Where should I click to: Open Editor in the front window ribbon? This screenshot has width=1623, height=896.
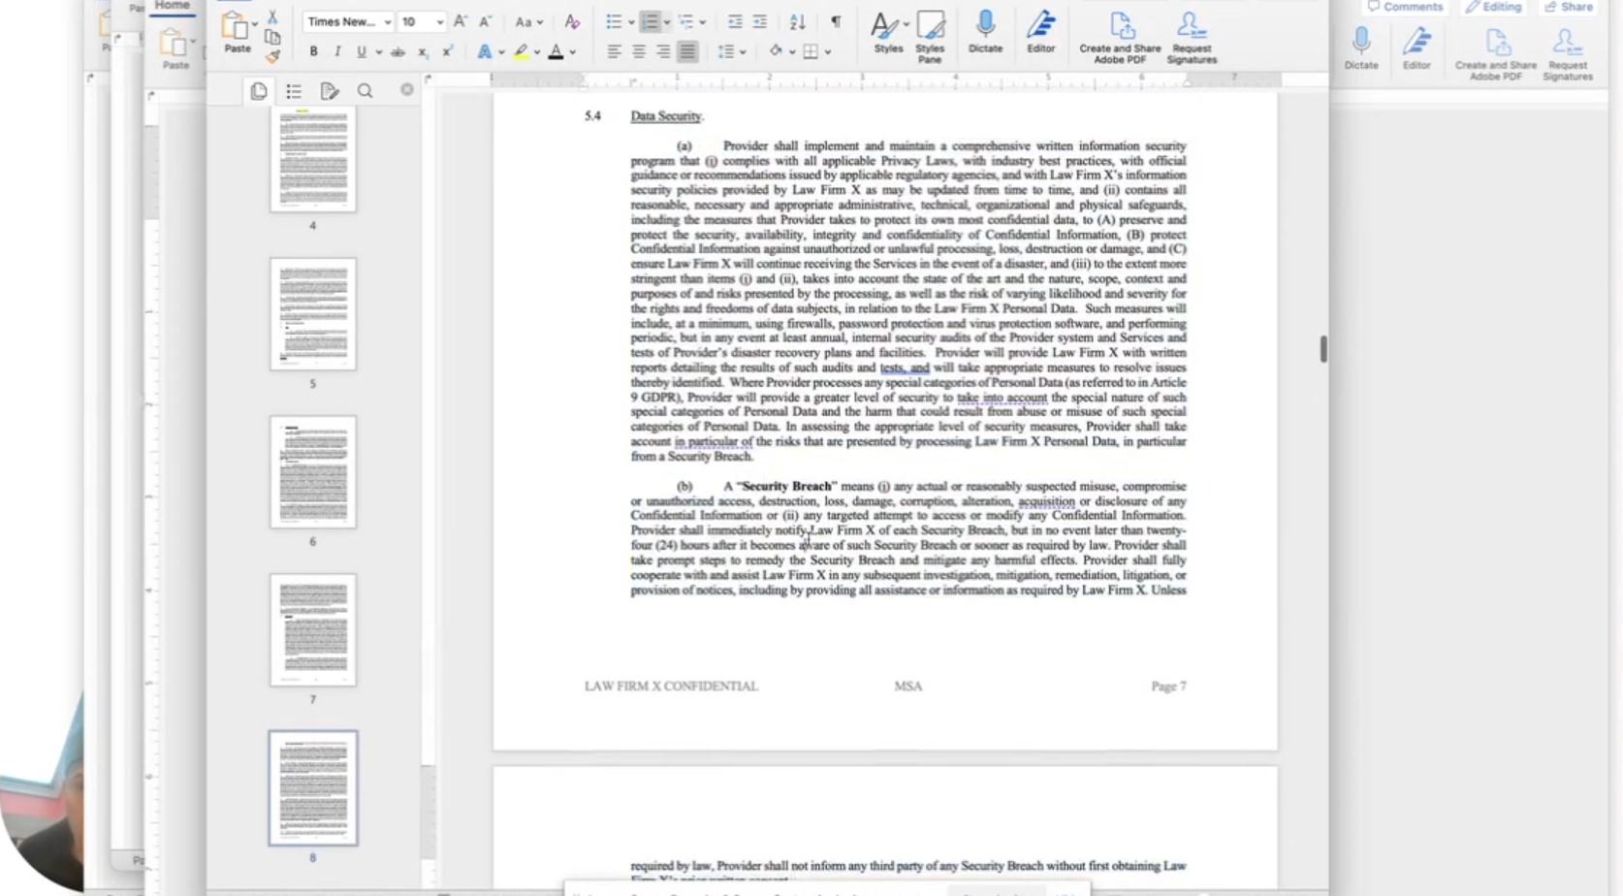click(x=1040, y=32)
